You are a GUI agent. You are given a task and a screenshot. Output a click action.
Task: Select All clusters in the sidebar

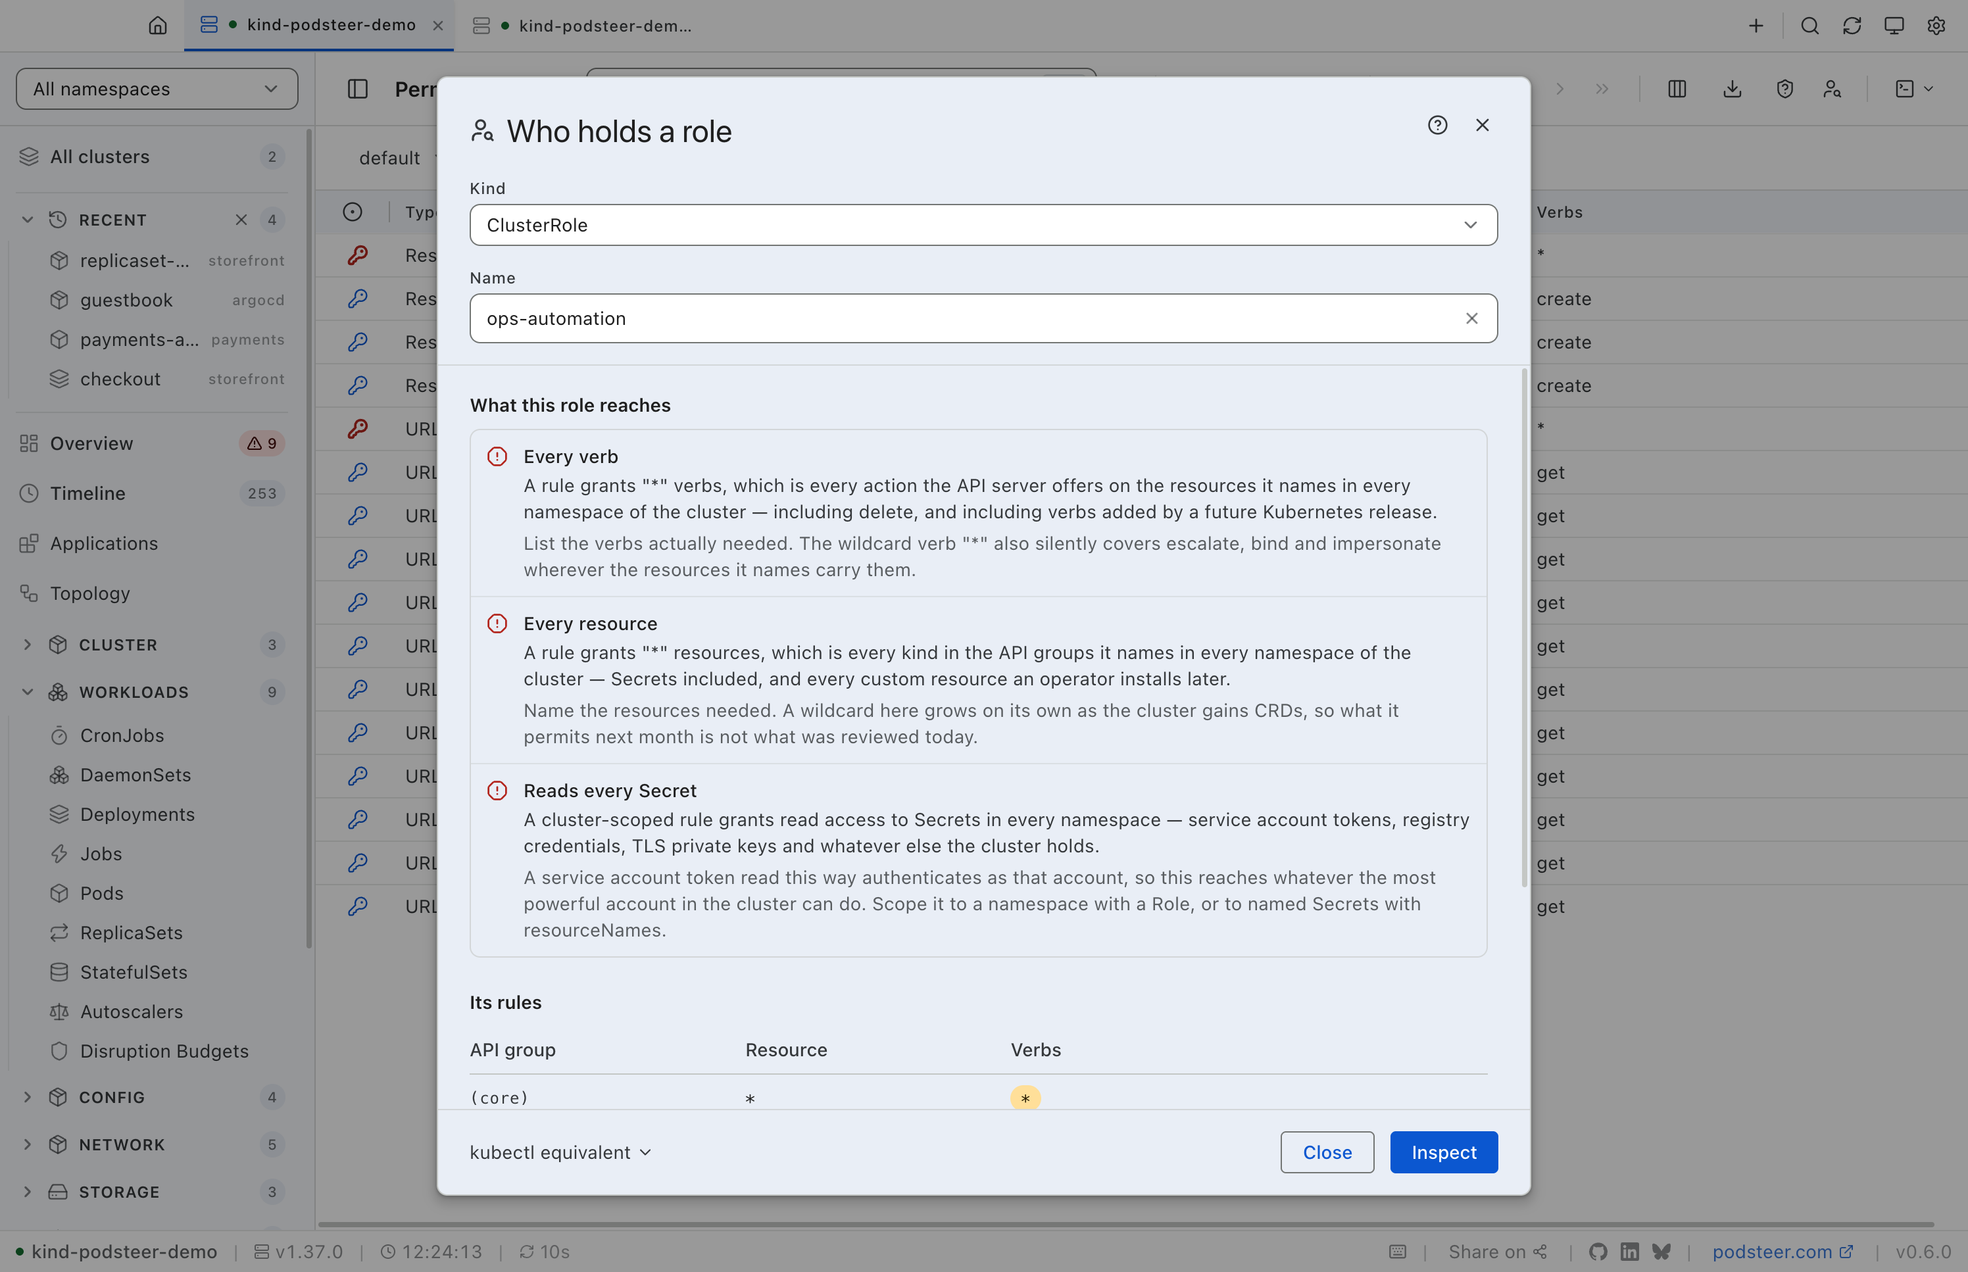tap(151, 157)
